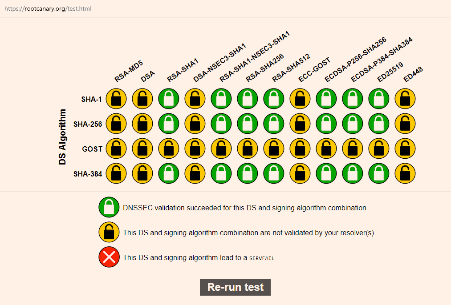The height and width of the screenshot is (305, 451).
Task: Select SHA-256 row lock under ECDSA-P256-SHA256
Action: [326, 124]
